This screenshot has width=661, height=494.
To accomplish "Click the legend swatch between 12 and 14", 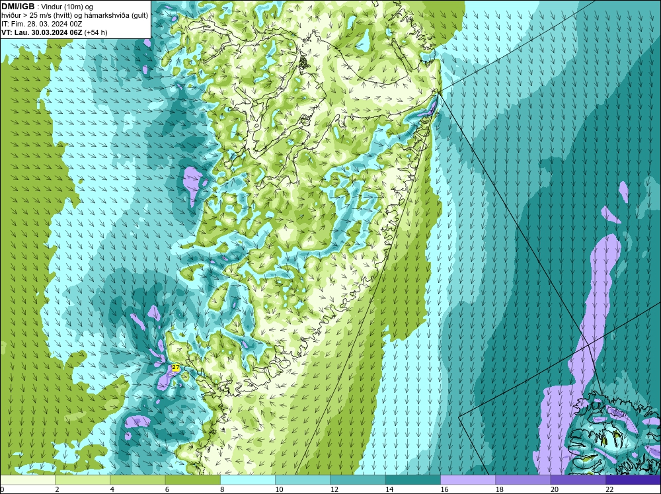I will point(358,480).
